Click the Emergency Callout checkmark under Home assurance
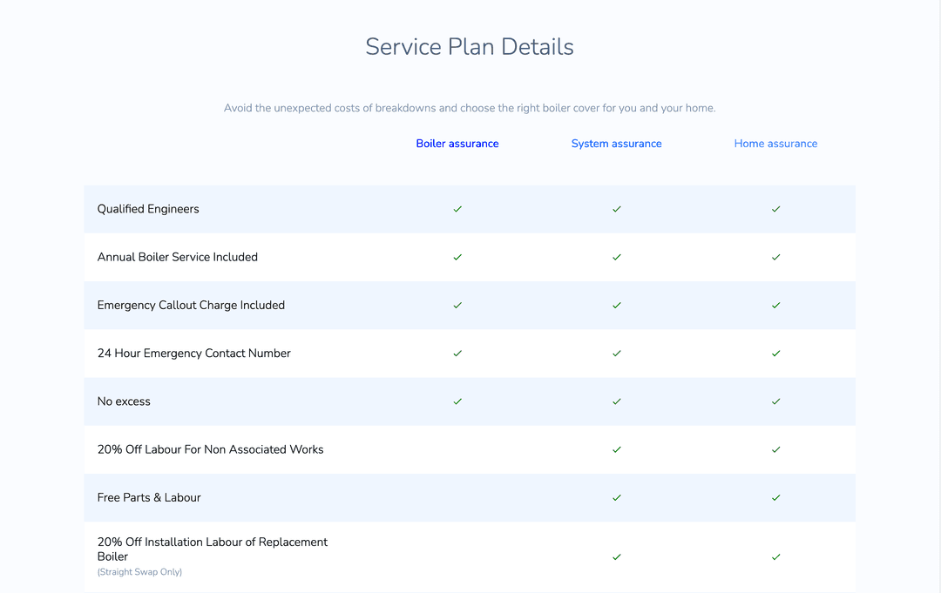The width and height of the screenshot is (941, 593). click(775, 305)
